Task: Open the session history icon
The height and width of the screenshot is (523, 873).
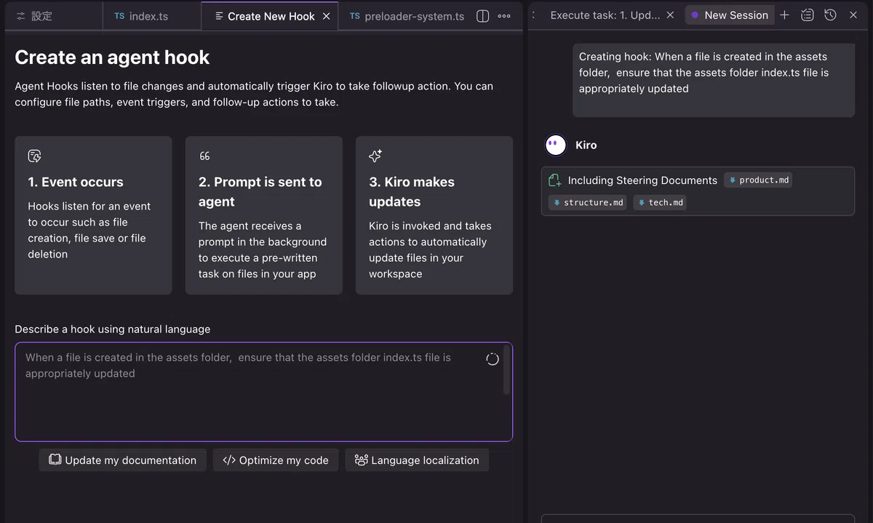Action: (830, 15)
